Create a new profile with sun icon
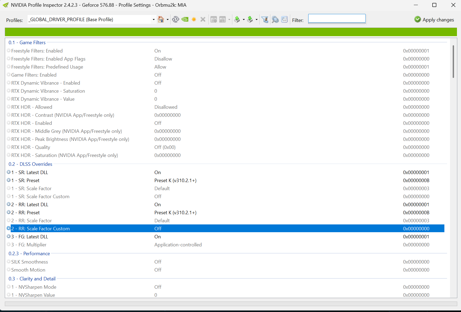Screen dimensions: 461x312 (194, 20)
